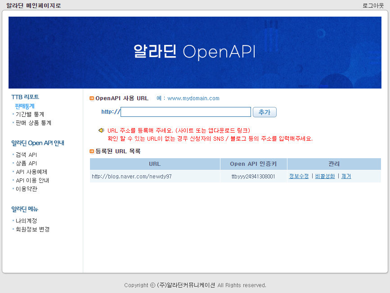This screenshot has height=293, width=390.
Task: Open 기간별 통계 menu item
Action: tap(30, 114)
